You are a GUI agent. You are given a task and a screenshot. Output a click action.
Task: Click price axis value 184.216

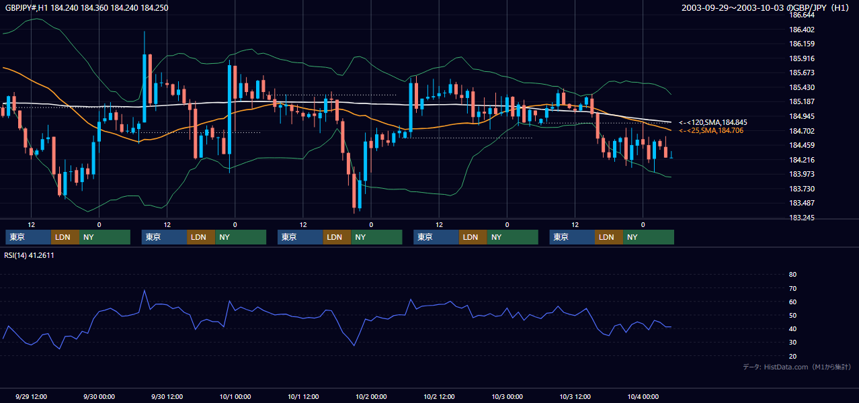(802, 160)
